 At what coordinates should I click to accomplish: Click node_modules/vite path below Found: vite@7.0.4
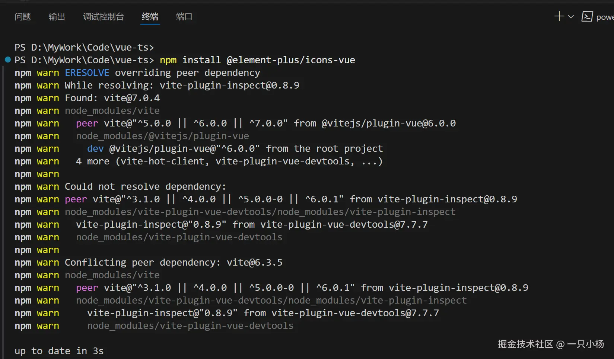click(112, 110)
